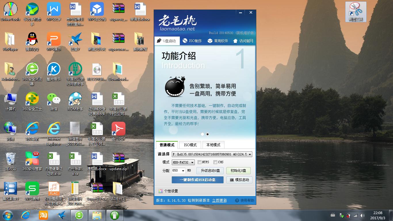
Task: Select the U盘启动 USB boot section
Action: click(x=167, y=41)
